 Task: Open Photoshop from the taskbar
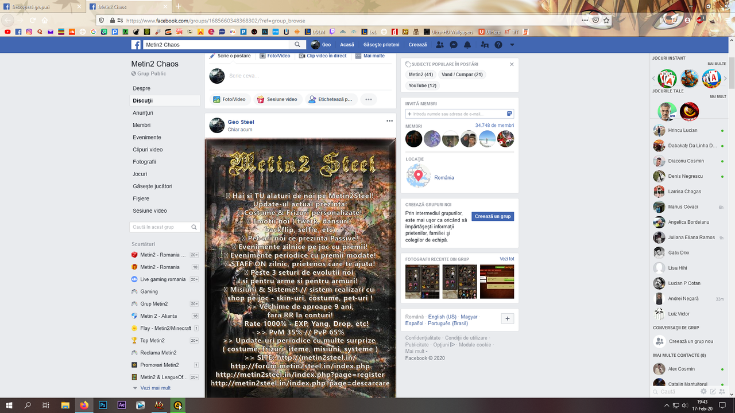point(103,405)
